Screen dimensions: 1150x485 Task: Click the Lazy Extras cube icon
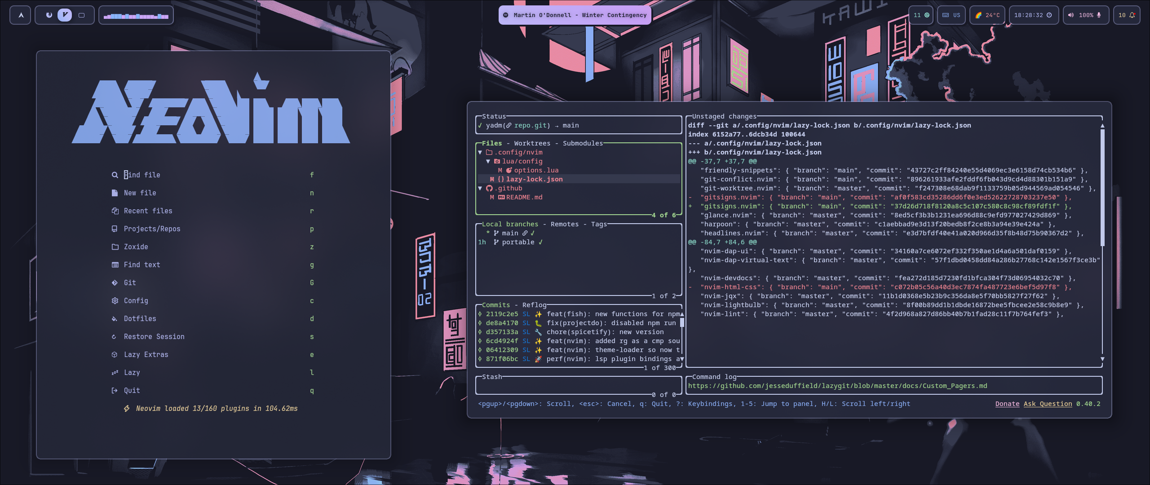(115, 355)
